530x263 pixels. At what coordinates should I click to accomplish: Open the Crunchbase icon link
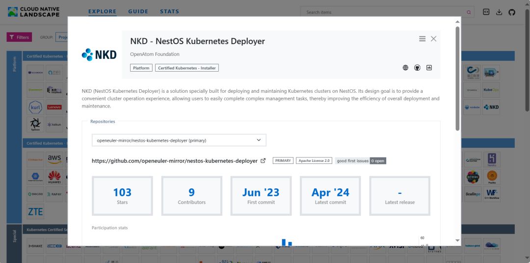point(429,68)
